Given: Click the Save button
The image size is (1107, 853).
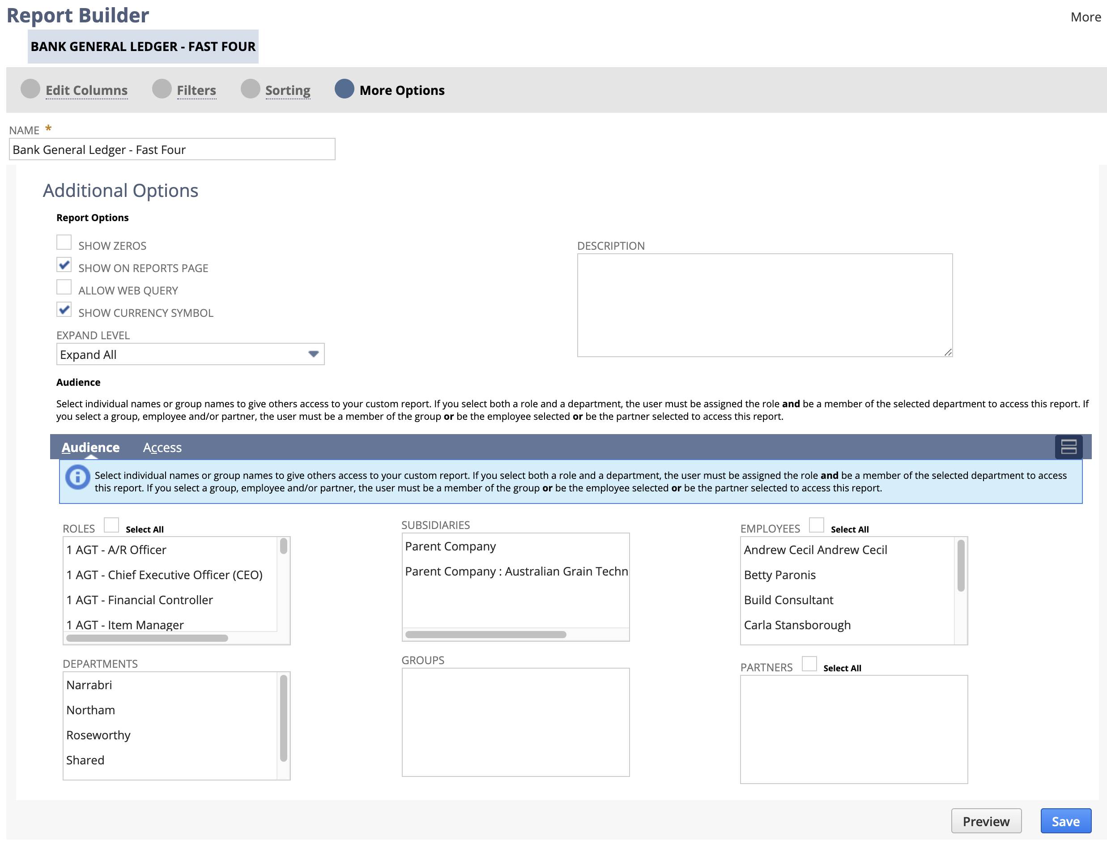Looking at the screenshot, I should coord(1066,821).
